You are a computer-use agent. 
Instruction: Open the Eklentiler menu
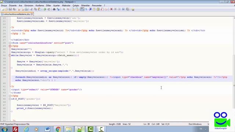[x=86, y=5]
